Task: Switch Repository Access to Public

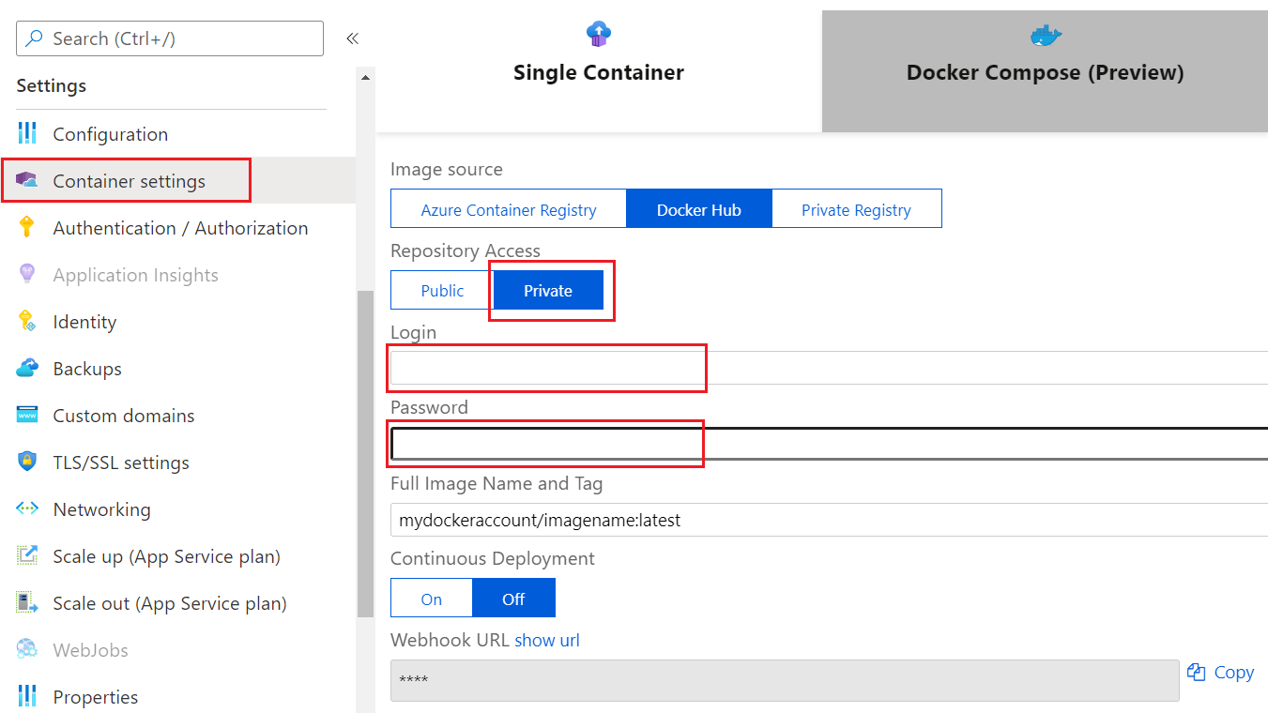Action: 440,290
